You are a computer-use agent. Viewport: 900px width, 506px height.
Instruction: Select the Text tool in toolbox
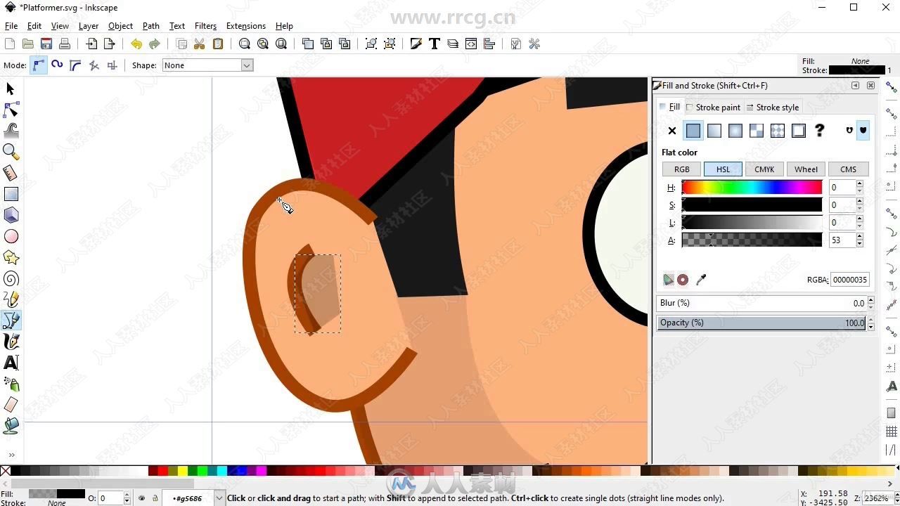tap(11, 363)
